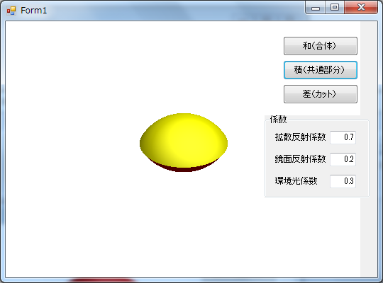Click the 係数 group box caption
Viewport: 383px width, 283px height.
[x=278, y=120]
